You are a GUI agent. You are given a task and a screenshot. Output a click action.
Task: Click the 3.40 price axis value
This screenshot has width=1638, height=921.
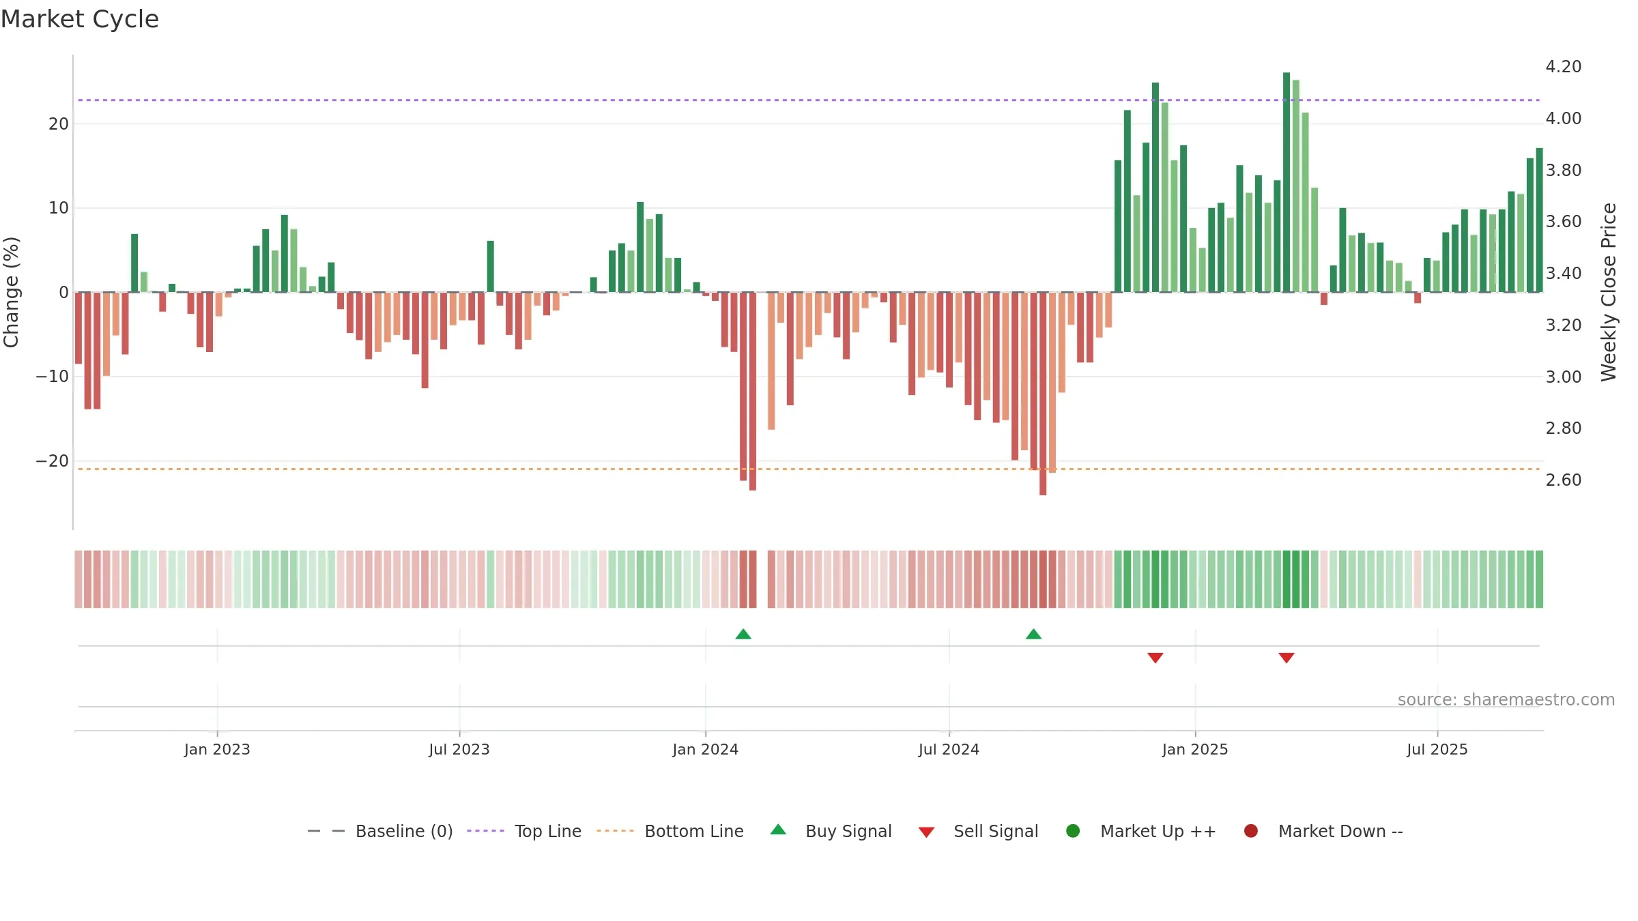point(1564,274)
